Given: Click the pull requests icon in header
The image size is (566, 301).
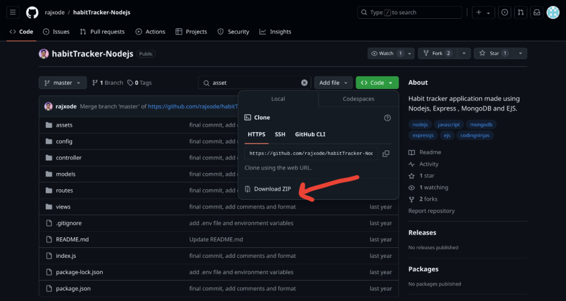Looking at the screenshot, I should click(x=520, y=12).
